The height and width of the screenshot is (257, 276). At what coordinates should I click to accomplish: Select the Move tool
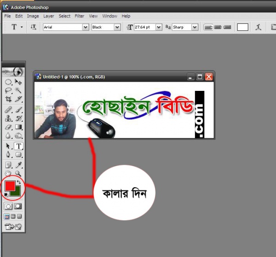click(x=18, y=82)
